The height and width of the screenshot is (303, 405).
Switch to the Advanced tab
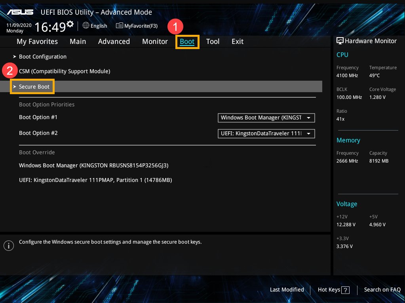pos(114,42)
